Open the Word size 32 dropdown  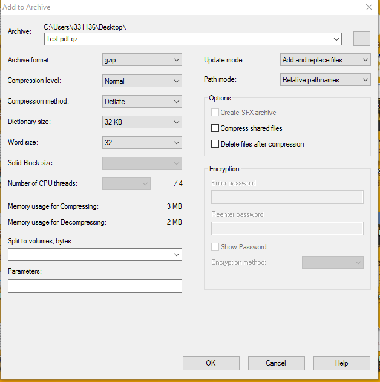142,143
